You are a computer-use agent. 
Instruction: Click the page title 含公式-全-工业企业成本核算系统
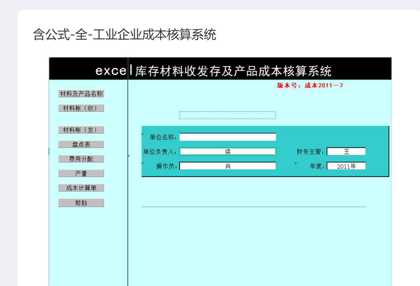(124, 35)
